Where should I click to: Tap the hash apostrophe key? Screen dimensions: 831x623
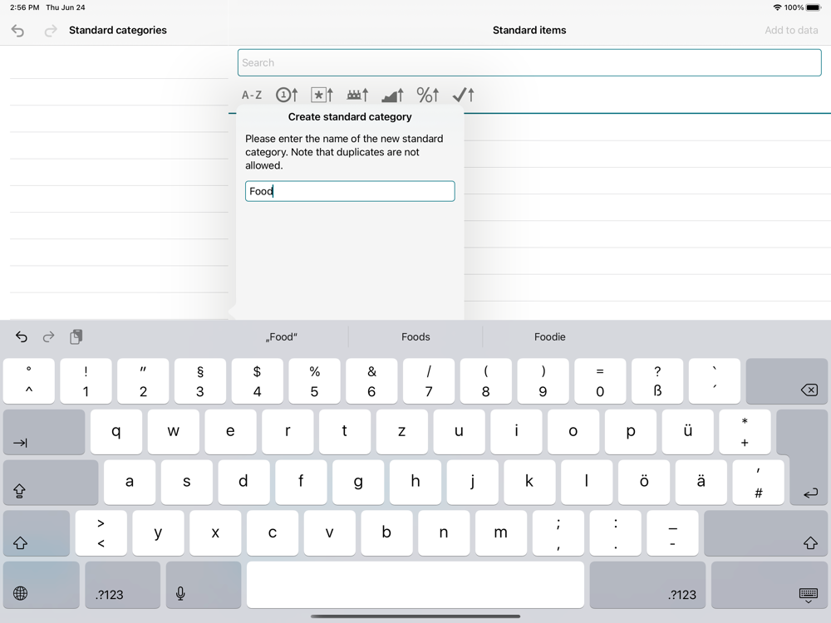[759, 482]
